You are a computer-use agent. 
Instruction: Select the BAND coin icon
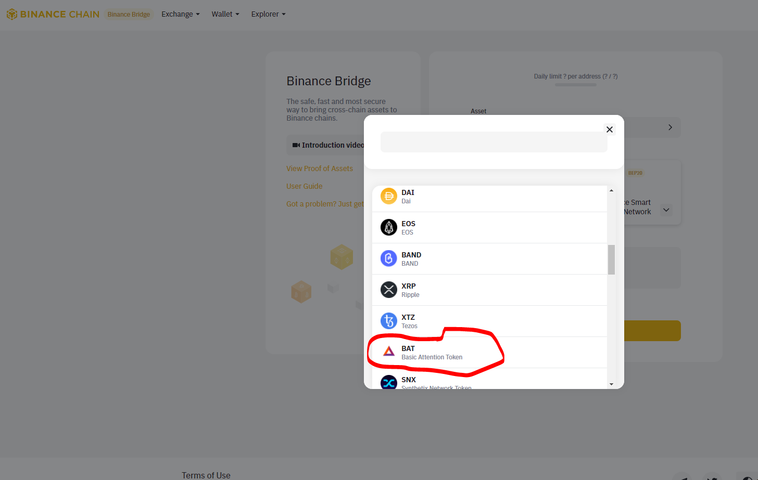(x=389, y=258)
